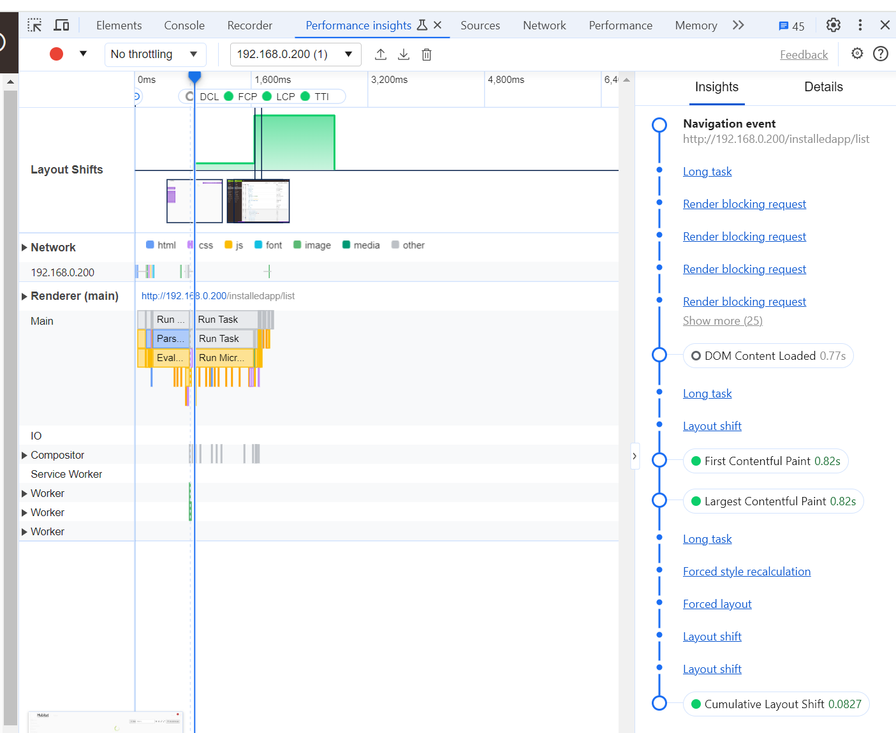Image resolution: width=896 pixels, height=733 pixels.
Task: Open the 192.168.0.200 (1) recording dropdown
Action: [295, 54]
